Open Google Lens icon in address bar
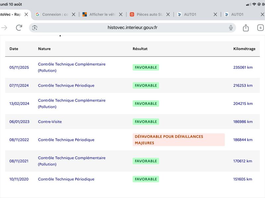This screenshot has height=198, width=265. tap(35, 28)
